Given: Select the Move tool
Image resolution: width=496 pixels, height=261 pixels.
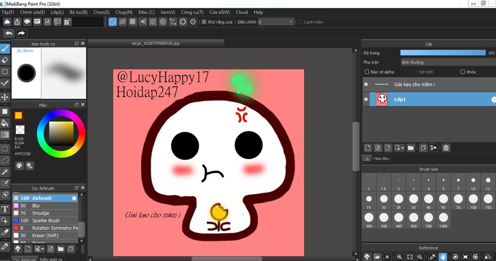Looking at the screenshot, I should 5,97.
